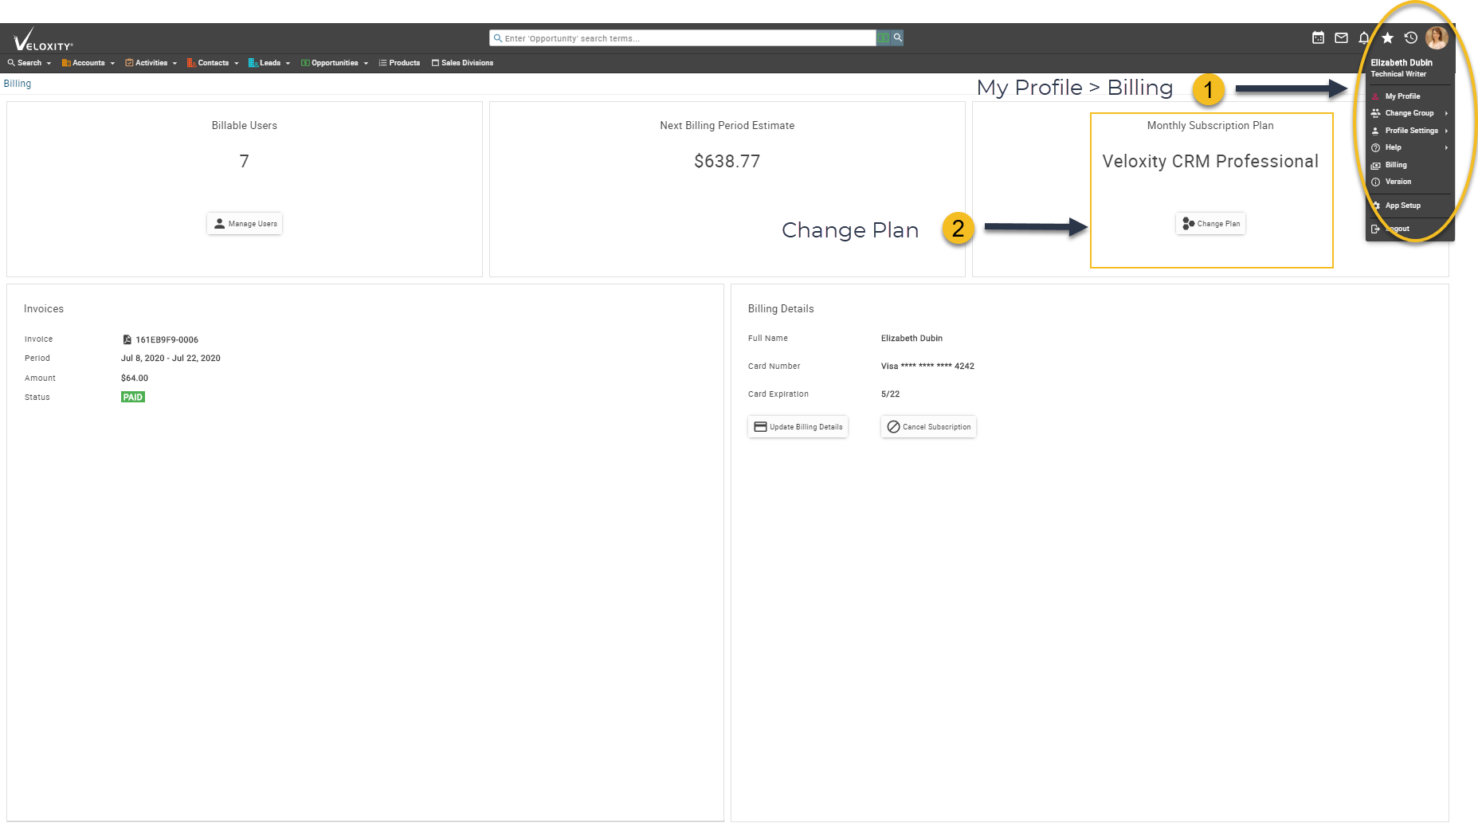Open the recent history clock icon

pos(1410,37)
